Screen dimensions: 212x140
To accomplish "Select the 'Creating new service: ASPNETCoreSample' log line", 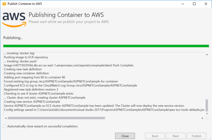I will point(32,102).
